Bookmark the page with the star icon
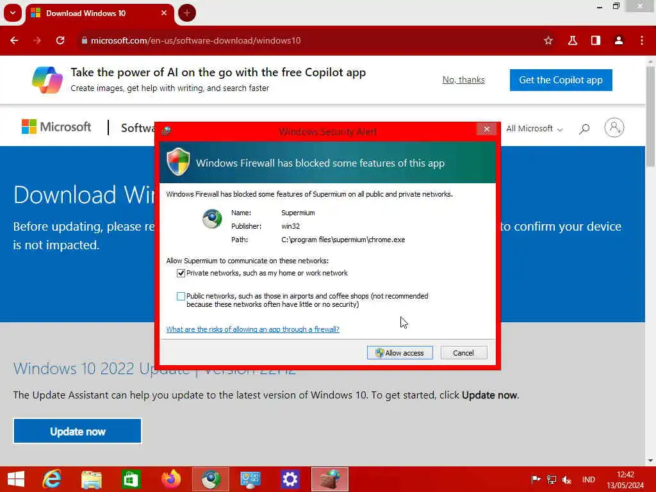This screenshot has height=492, width=656. click(548, 40)
